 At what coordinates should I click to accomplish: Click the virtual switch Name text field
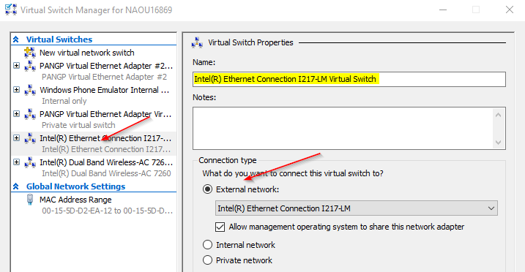click(349, 79)
